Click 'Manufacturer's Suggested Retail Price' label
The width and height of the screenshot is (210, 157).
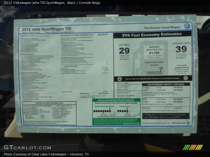77,35
